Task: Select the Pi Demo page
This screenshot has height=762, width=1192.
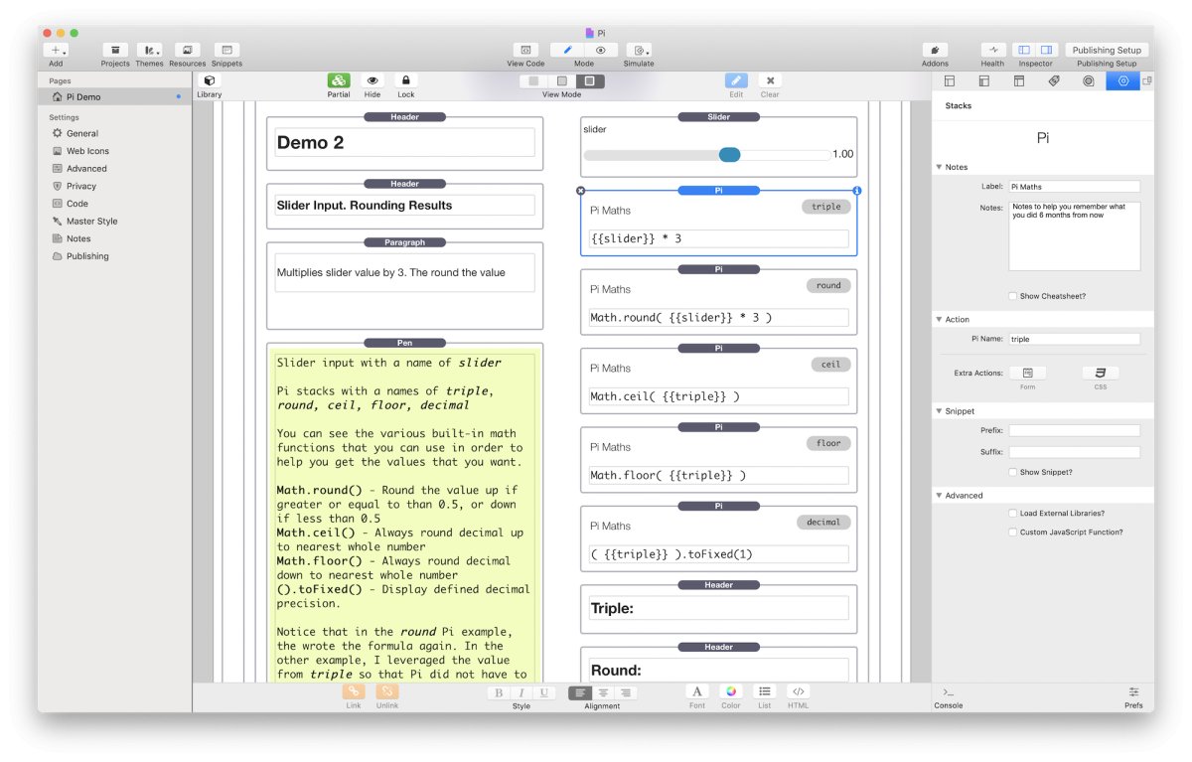Action: (x=83, y=97)
